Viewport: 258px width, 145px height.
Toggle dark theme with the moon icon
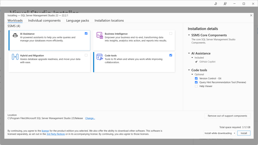(x=215, y=4)
